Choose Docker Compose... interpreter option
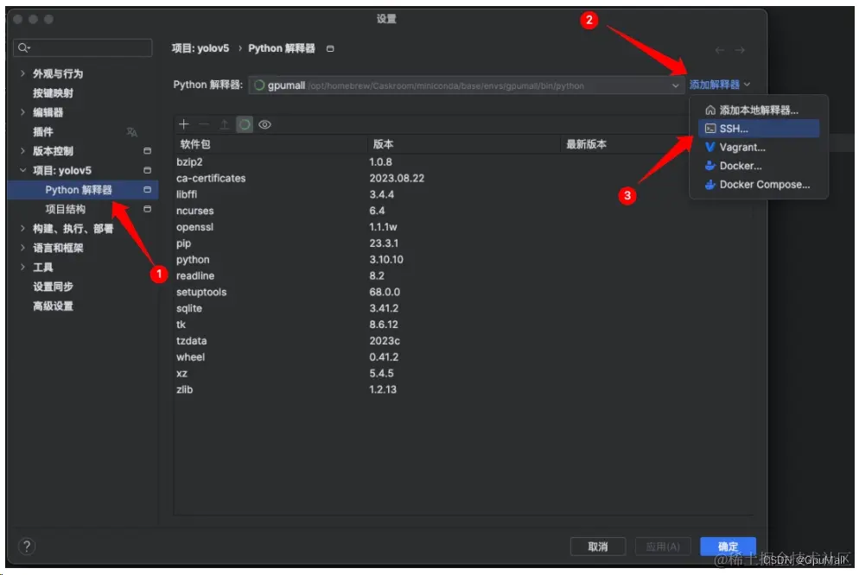 point(758,185)
